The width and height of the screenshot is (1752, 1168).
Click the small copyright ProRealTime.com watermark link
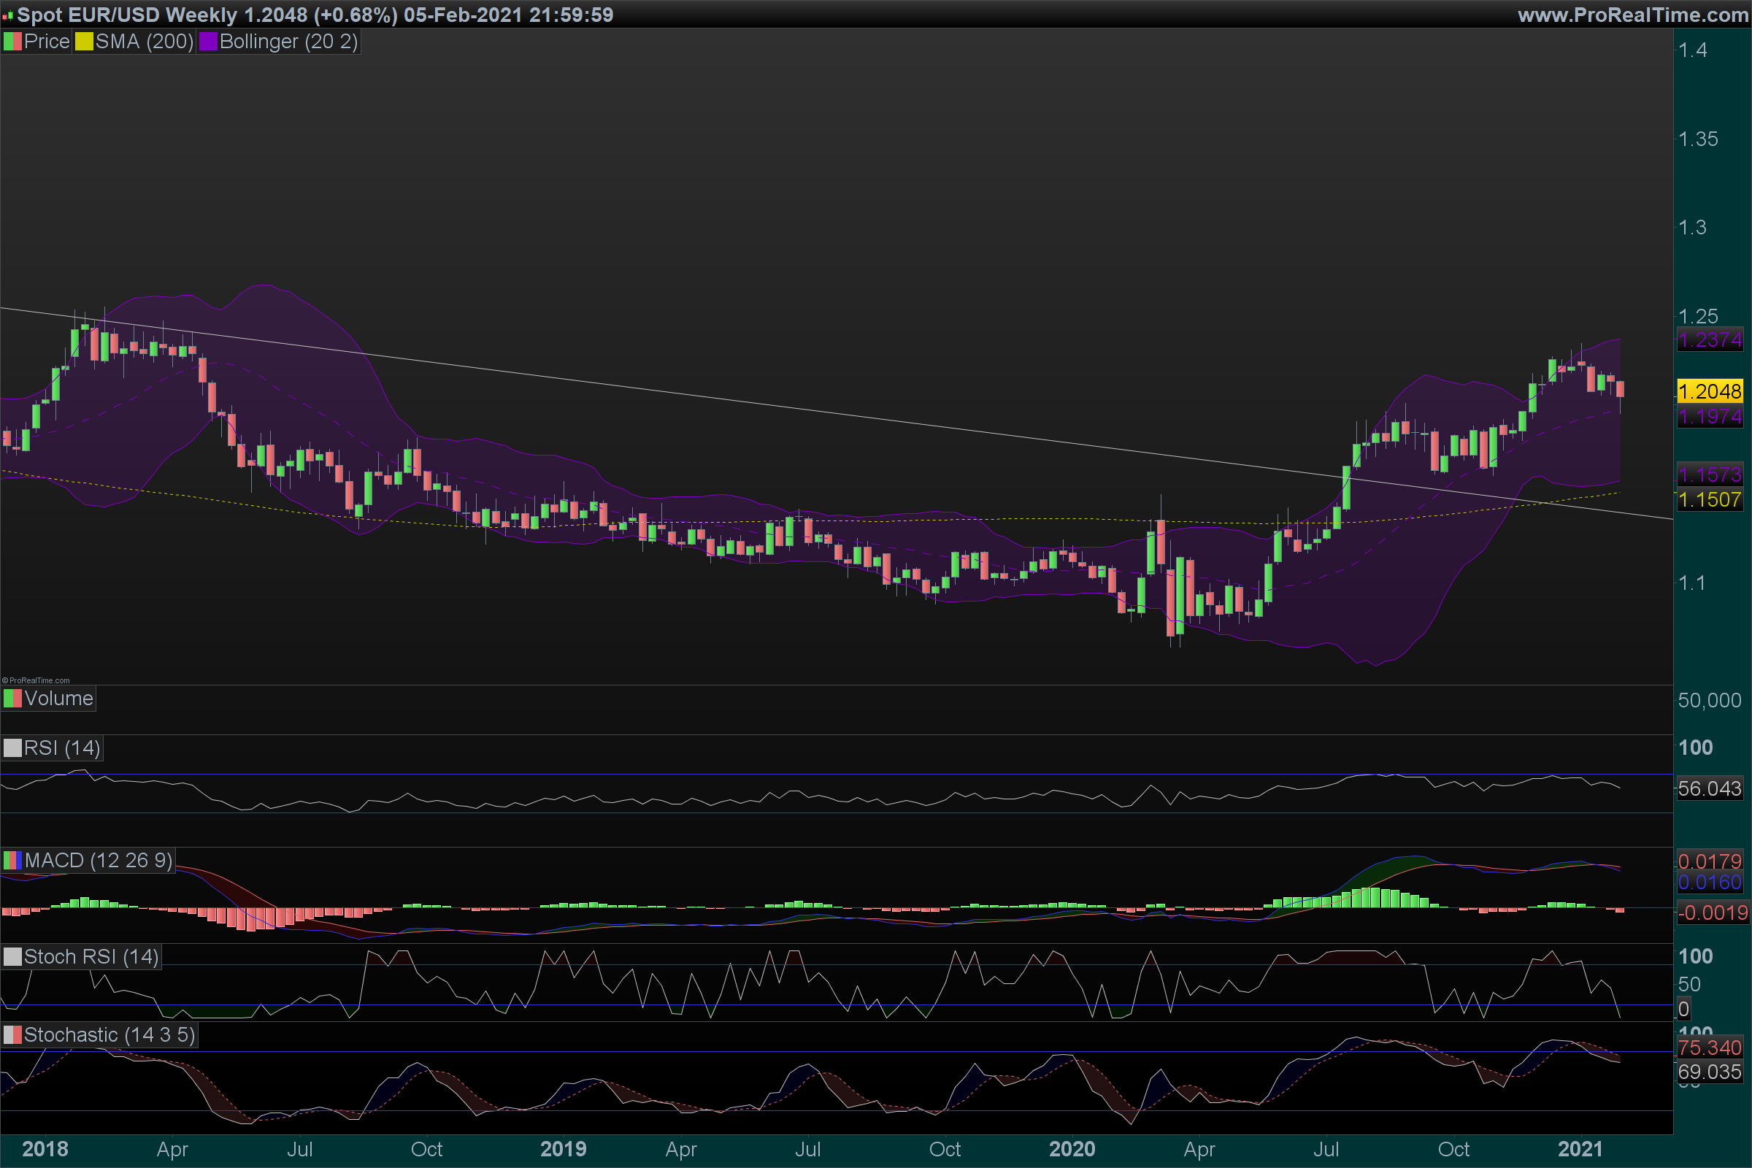[x=36, y=680]
